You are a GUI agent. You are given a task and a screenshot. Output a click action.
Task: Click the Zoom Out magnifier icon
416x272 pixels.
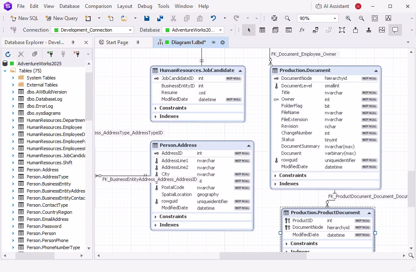tap(362, 18)
